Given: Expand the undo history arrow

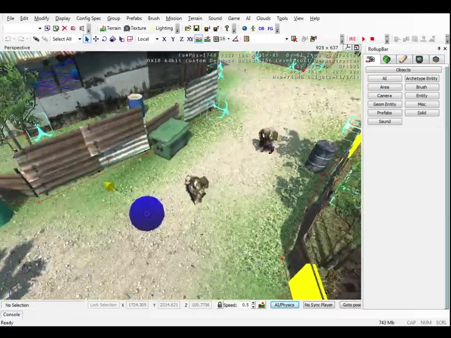Looking at the screenshot, I should click(14, 39).
